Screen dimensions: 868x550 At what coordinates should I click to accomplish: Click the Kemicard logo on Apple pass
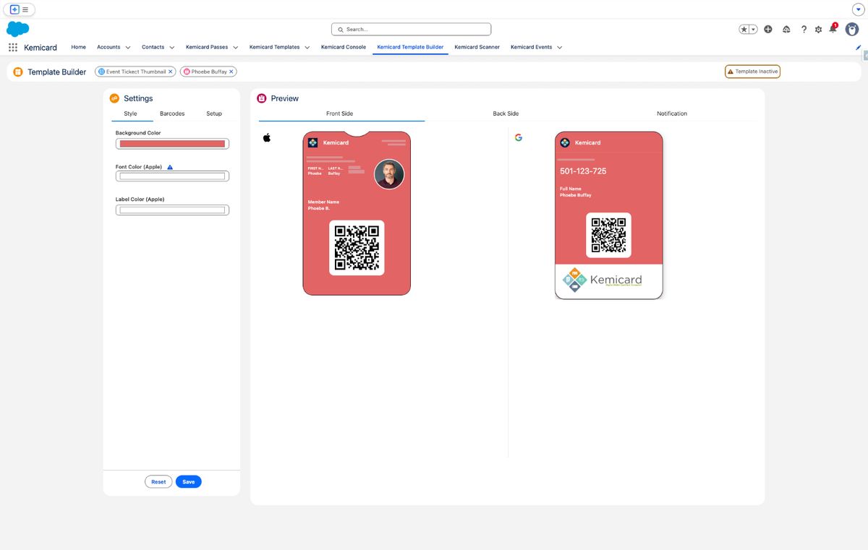[312, 142]
